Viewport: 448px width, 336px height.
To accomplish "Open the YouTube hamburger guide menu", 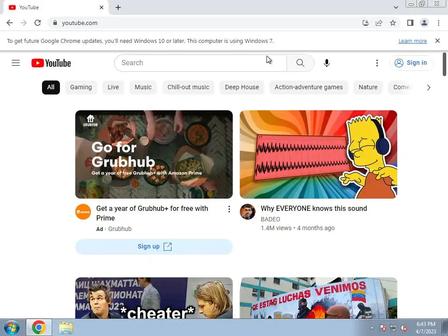I will [x=16, y=63].
